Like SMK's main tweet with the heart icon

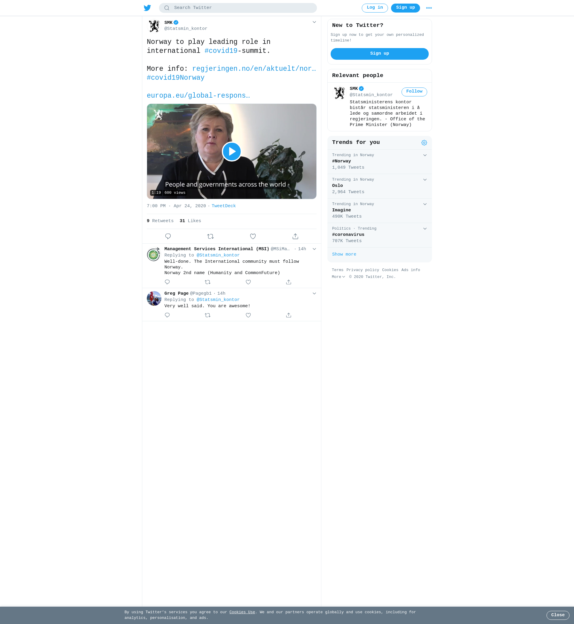[253, 236]
